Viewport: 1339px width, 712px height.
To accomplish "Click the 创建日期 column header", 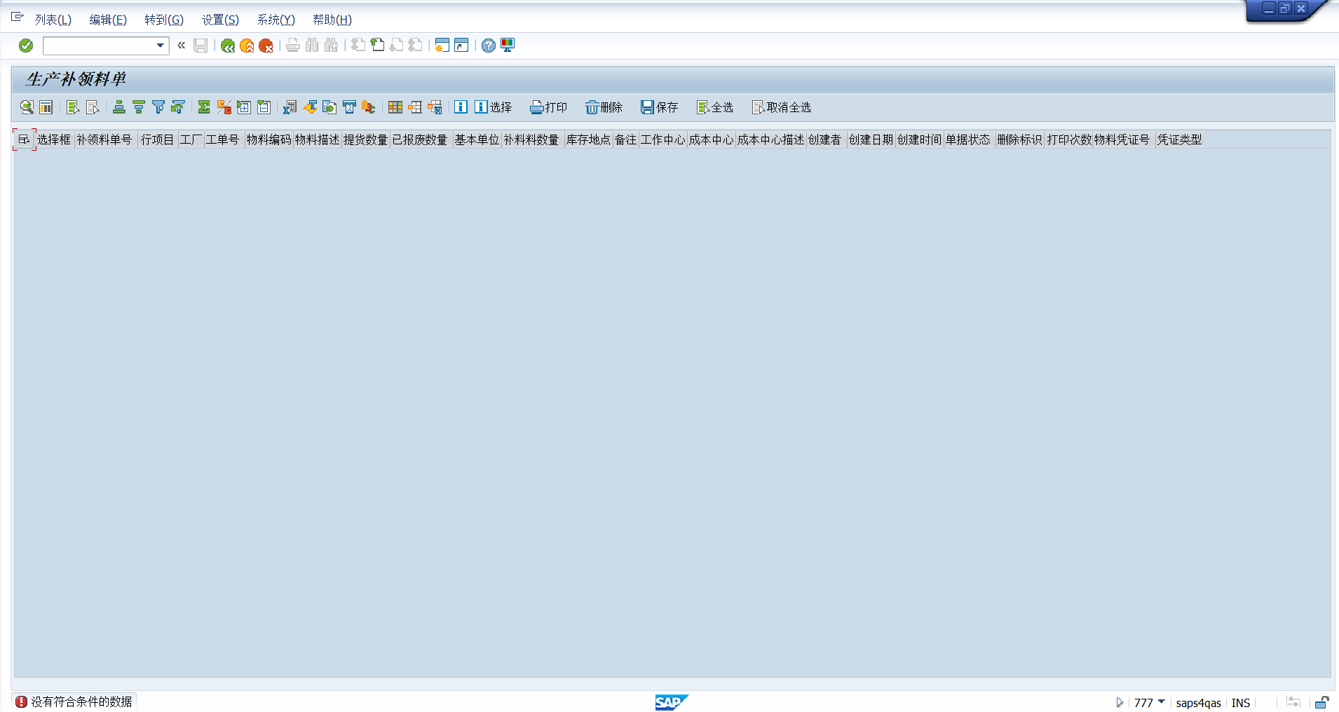I will [871, 139].
